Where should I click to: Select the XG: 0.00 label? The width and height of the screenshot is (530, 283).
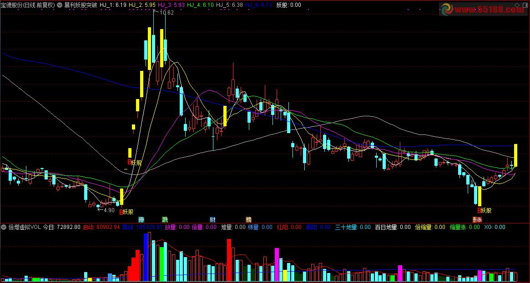click(495, 227)
